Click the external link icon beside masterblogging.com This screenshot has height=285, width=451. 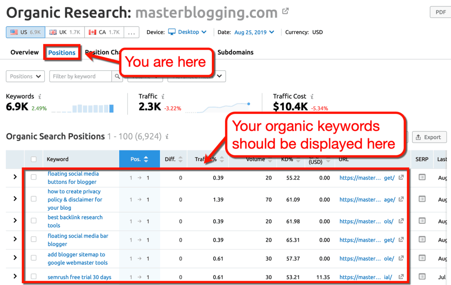tap(285, 11)
